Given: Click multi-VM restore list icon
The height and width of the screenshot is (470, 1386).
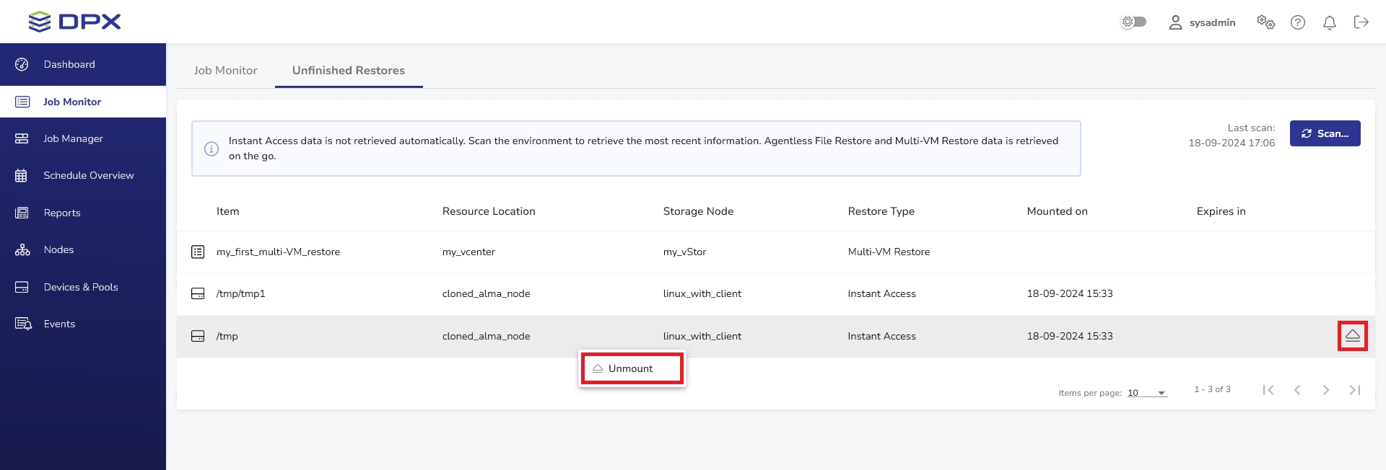Looking at the screenshot, I should (198, 252).
